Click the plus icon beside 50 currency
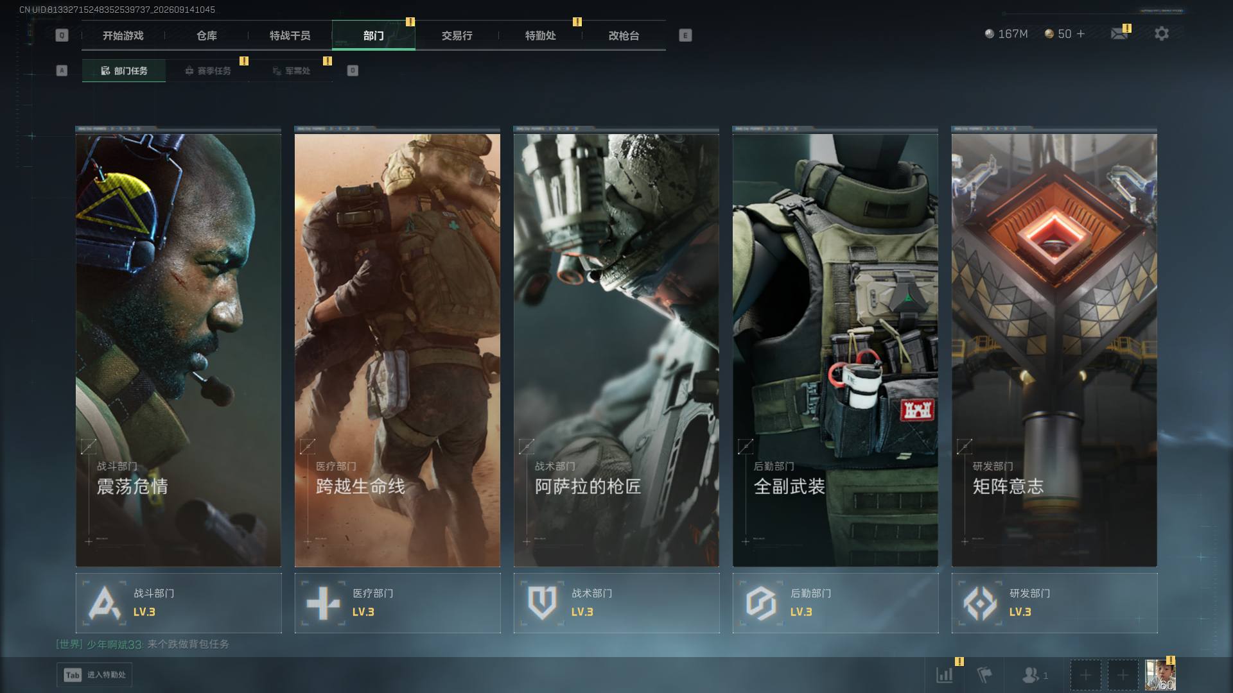 tap(1081, 33)
